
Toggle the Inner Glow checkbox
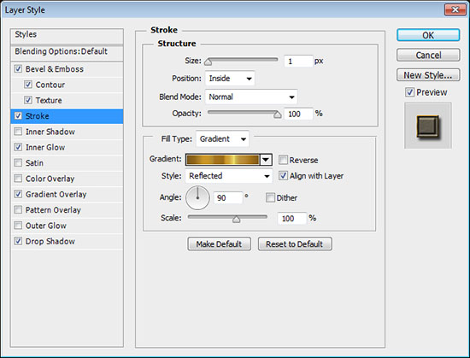pos(18,147)
